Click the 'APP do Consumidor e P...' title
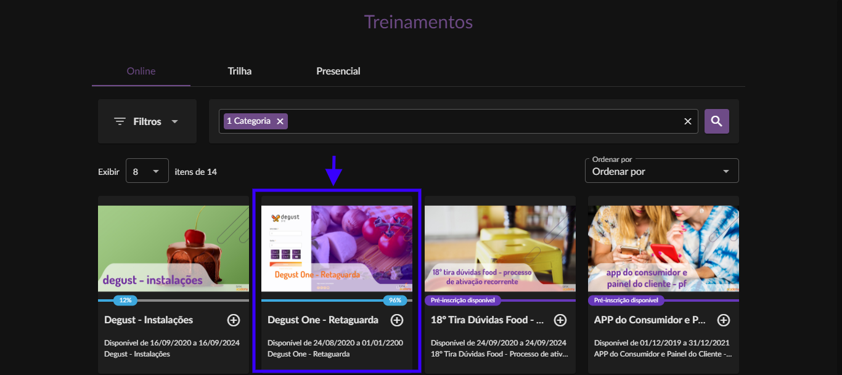The image size is (842, 375). coord(650,320)
